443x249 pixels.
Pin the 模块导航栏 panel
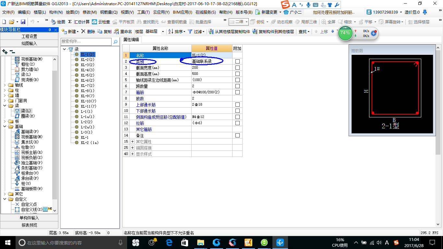(50, 30)
